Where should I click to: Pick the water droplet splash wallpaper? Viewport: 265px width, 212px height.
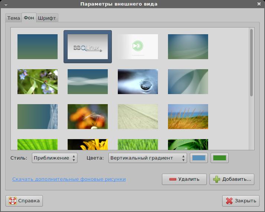[138, 82]
